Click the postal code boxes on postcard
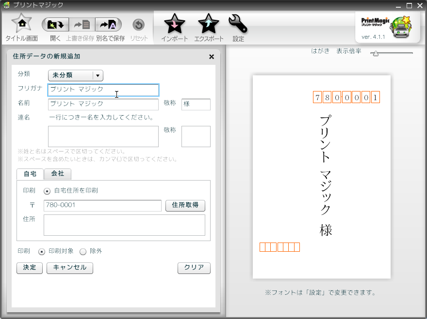 tap(346, 97)
